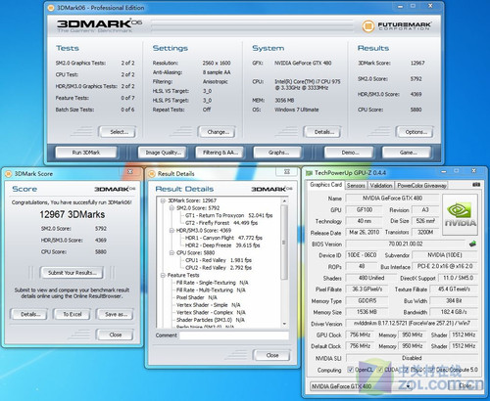This screenshot has width=490, height=401.
Task: Click the 3DMark06 main window title icon
Action: pyautogui.click(x=51, y=8)
